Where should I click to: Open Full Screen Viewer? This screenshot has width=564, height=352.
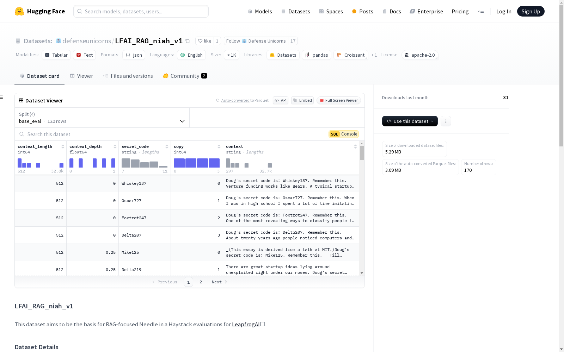click(339, 100)
